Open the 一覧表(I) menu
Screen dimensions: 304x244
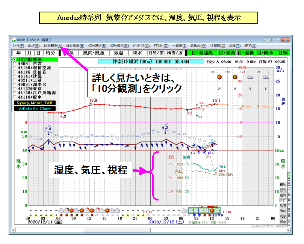(179, 46)
